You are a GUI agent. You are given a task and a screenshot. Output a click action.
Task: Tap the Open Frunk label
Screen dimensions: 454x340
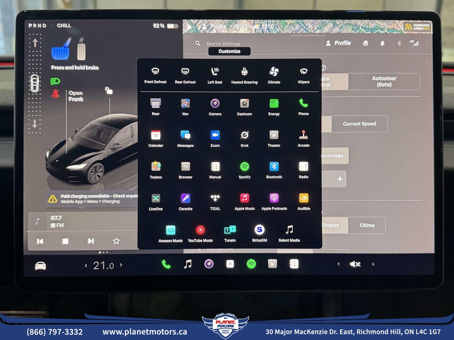point(76,96)
